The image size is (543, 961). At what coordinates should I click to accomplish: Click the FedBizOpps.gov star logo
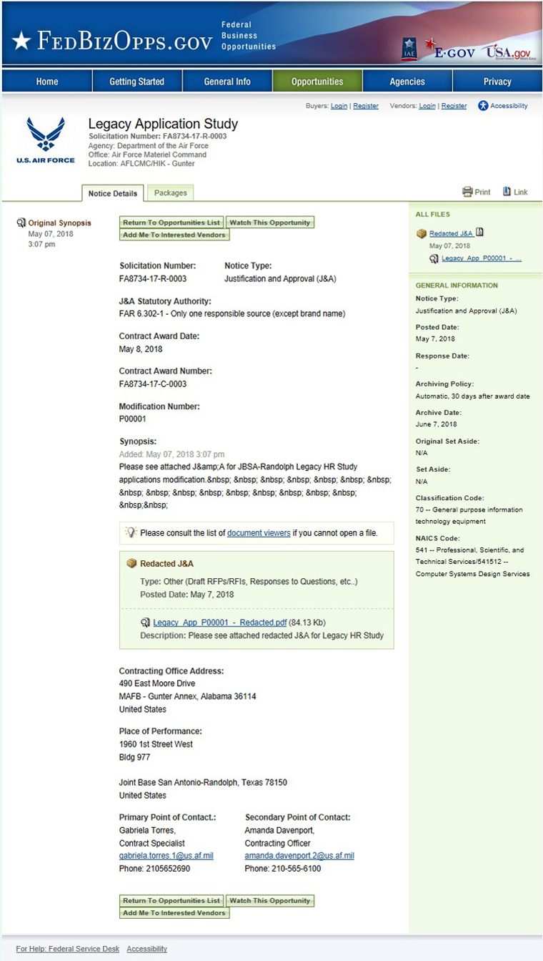tap(21, 42)
